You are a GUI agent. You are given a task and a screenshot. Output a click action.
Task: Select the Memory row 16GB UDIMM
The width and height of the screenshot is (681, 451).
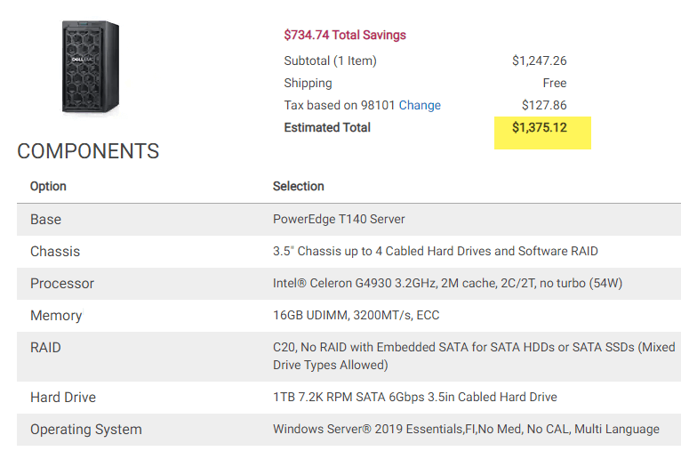point(349,316)
